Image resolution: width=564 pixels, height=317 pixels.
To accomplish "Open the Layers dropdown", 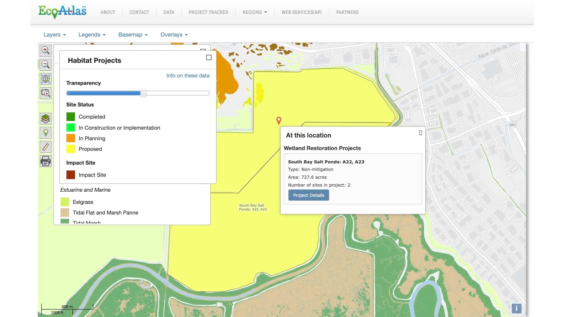I will [54, 35].
